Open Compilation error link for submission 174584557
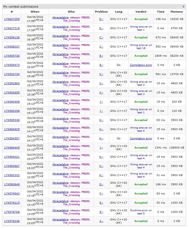The image size is (189, 228). point(141,139)
